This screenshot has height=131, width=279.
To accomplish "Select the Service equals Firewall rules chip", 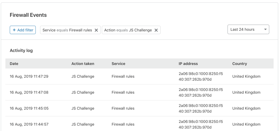I will tap(67, 30).
